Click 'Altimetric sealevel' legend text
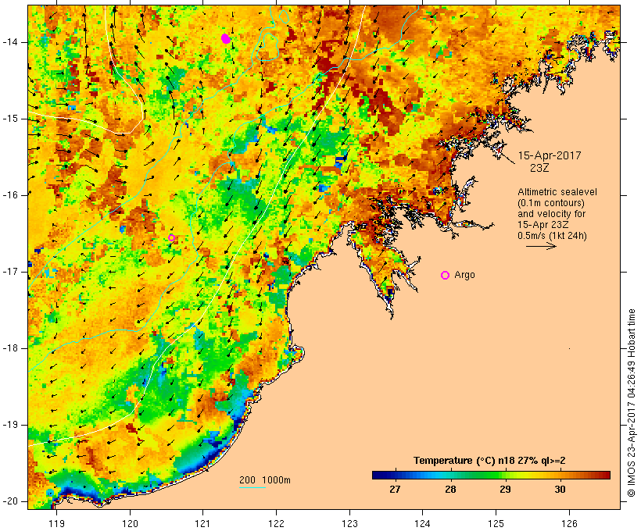The height and width of the screenshot is (531, 641). point(557,192)
